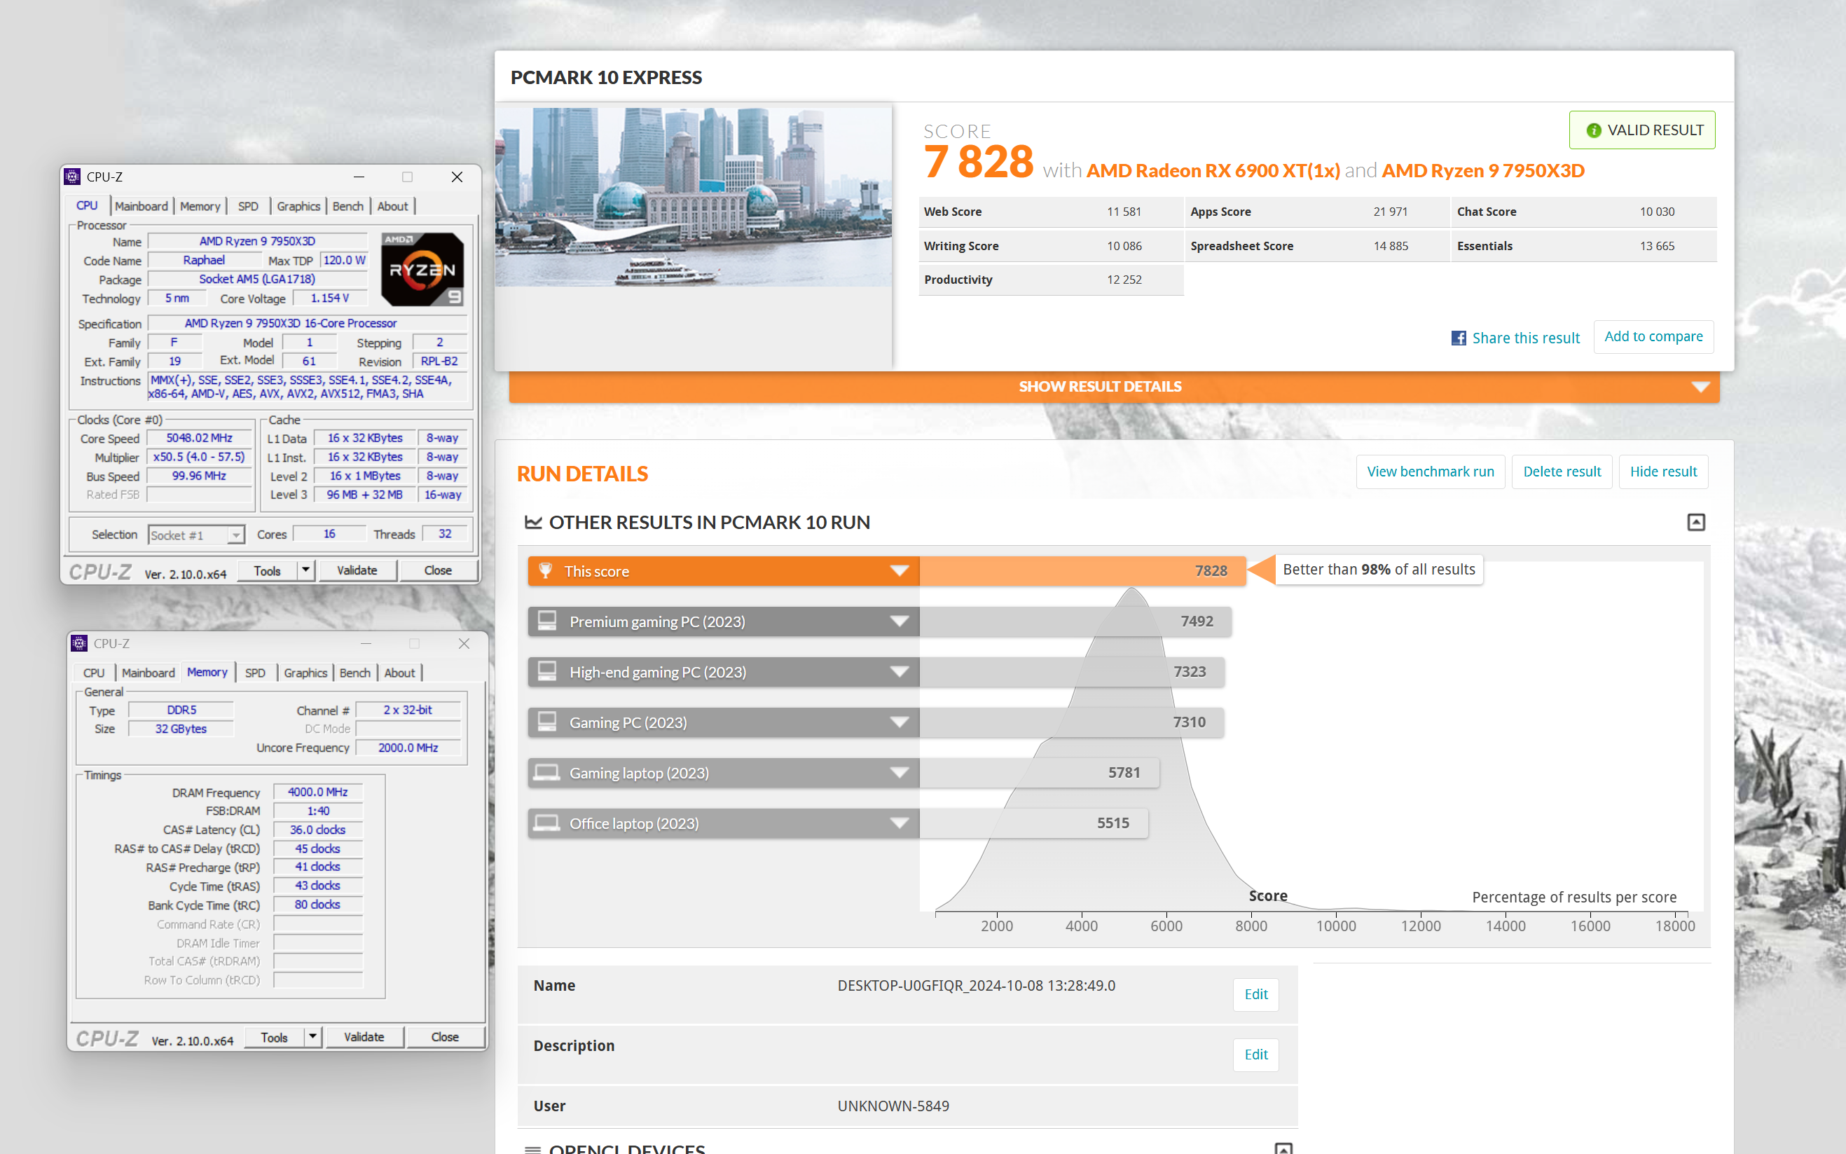Click the trophy icon on This score row
The image size is (1846, 1154).
coord(546,571)
